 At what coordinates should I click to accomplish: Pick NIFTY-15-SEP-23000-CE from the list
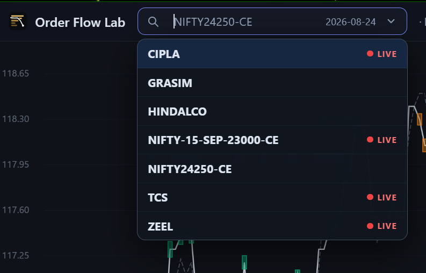point(272,140)
